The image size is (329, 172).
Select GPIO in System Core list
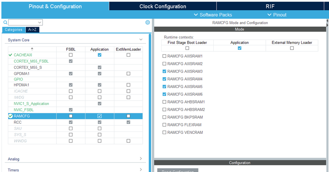click(18, 79)
